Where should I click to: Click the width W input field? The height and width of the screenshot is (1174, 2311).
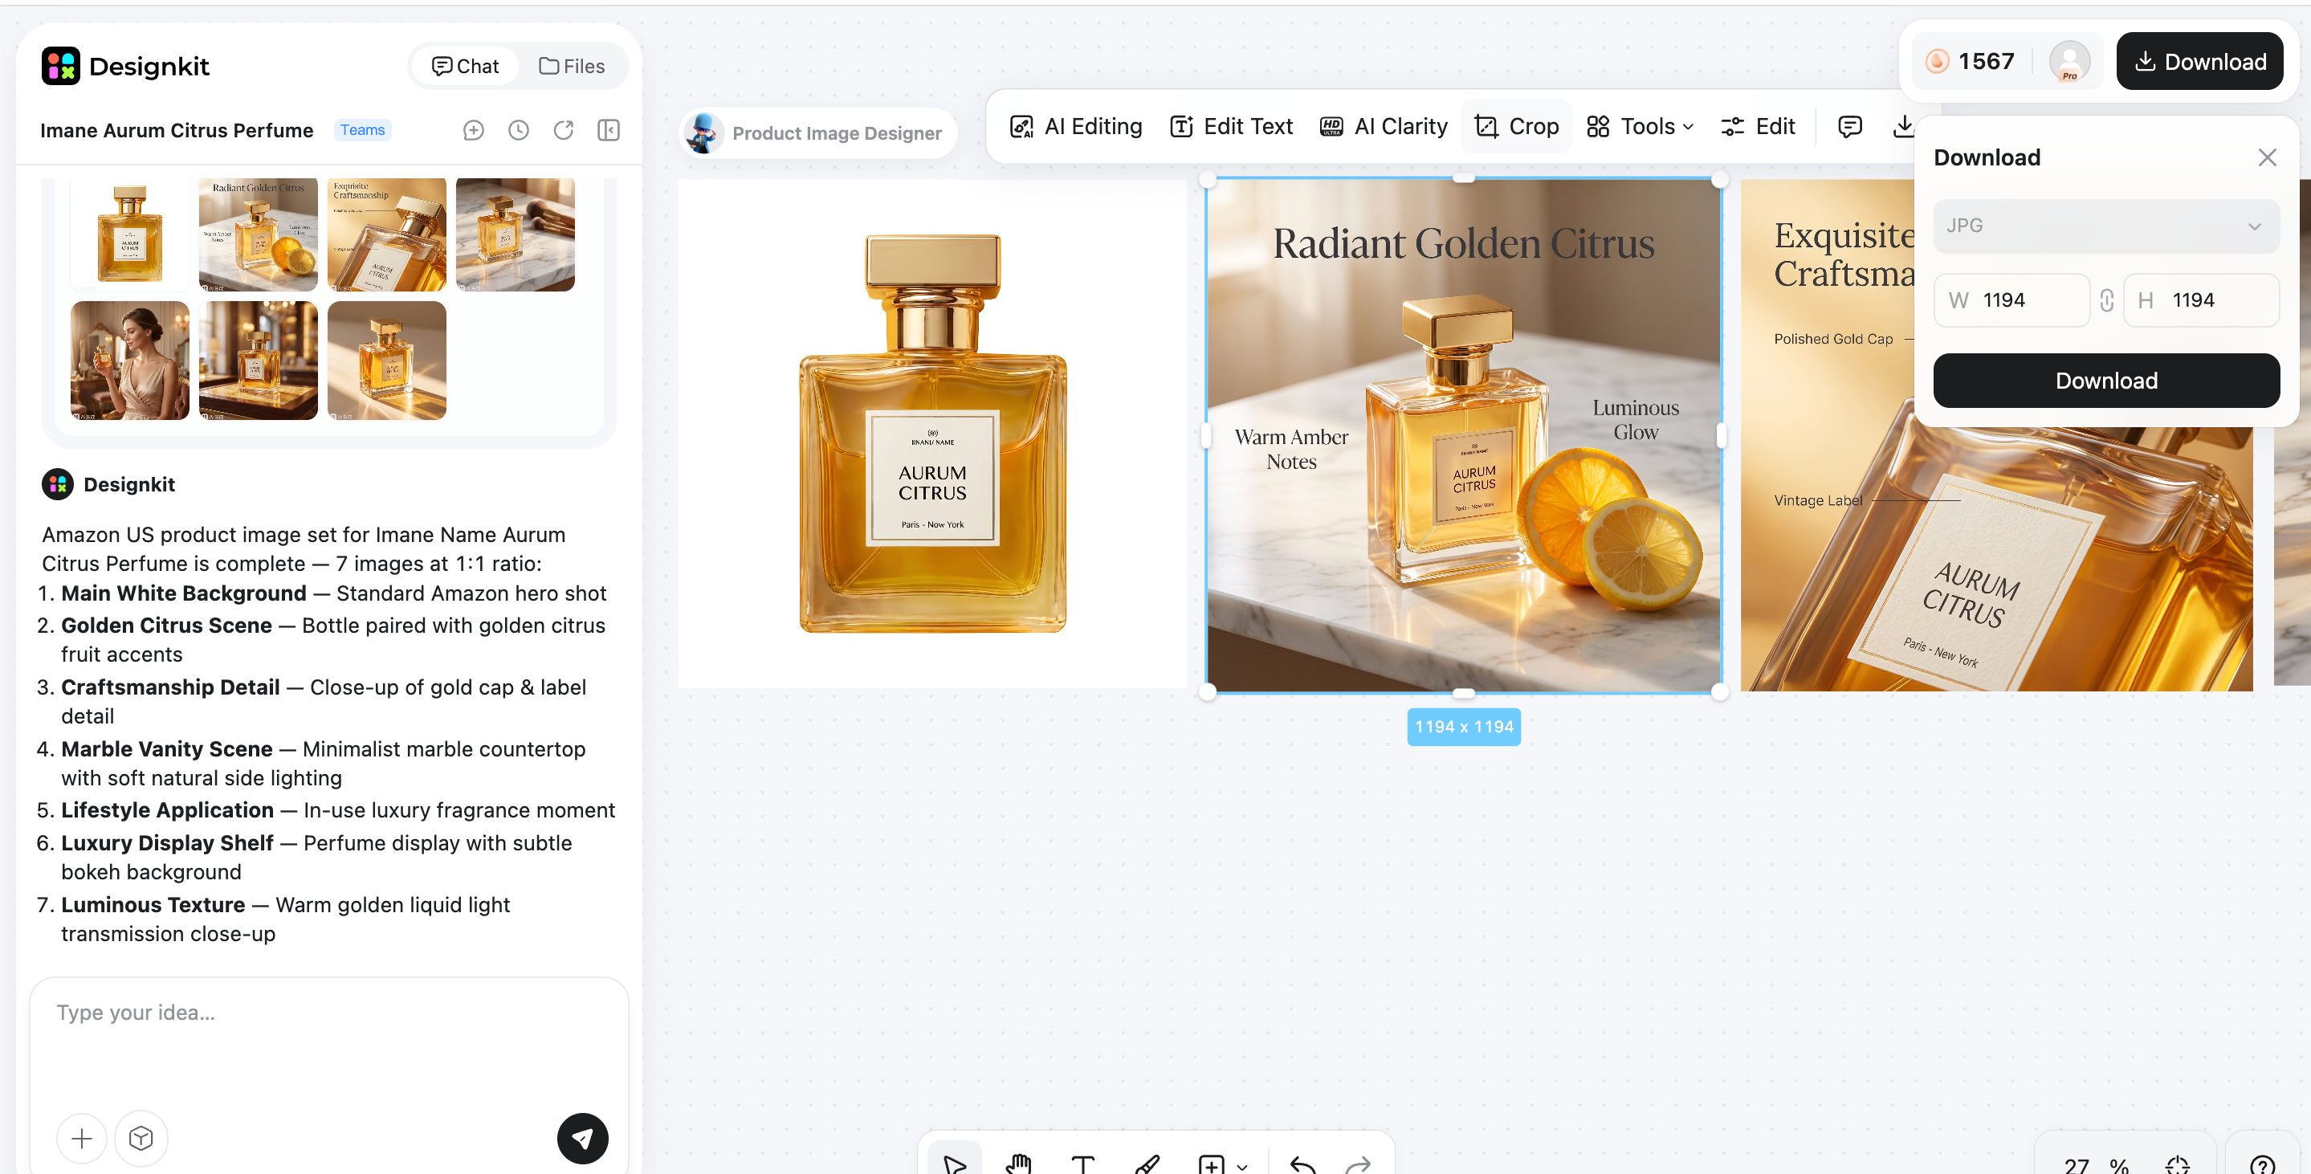[x=2011, y=300]
